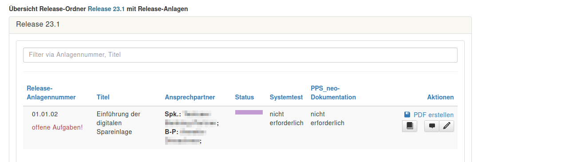Viewport: 577px width, 162px height.
Task: Open the comment speech bubble button
Action: coord(431,126)
